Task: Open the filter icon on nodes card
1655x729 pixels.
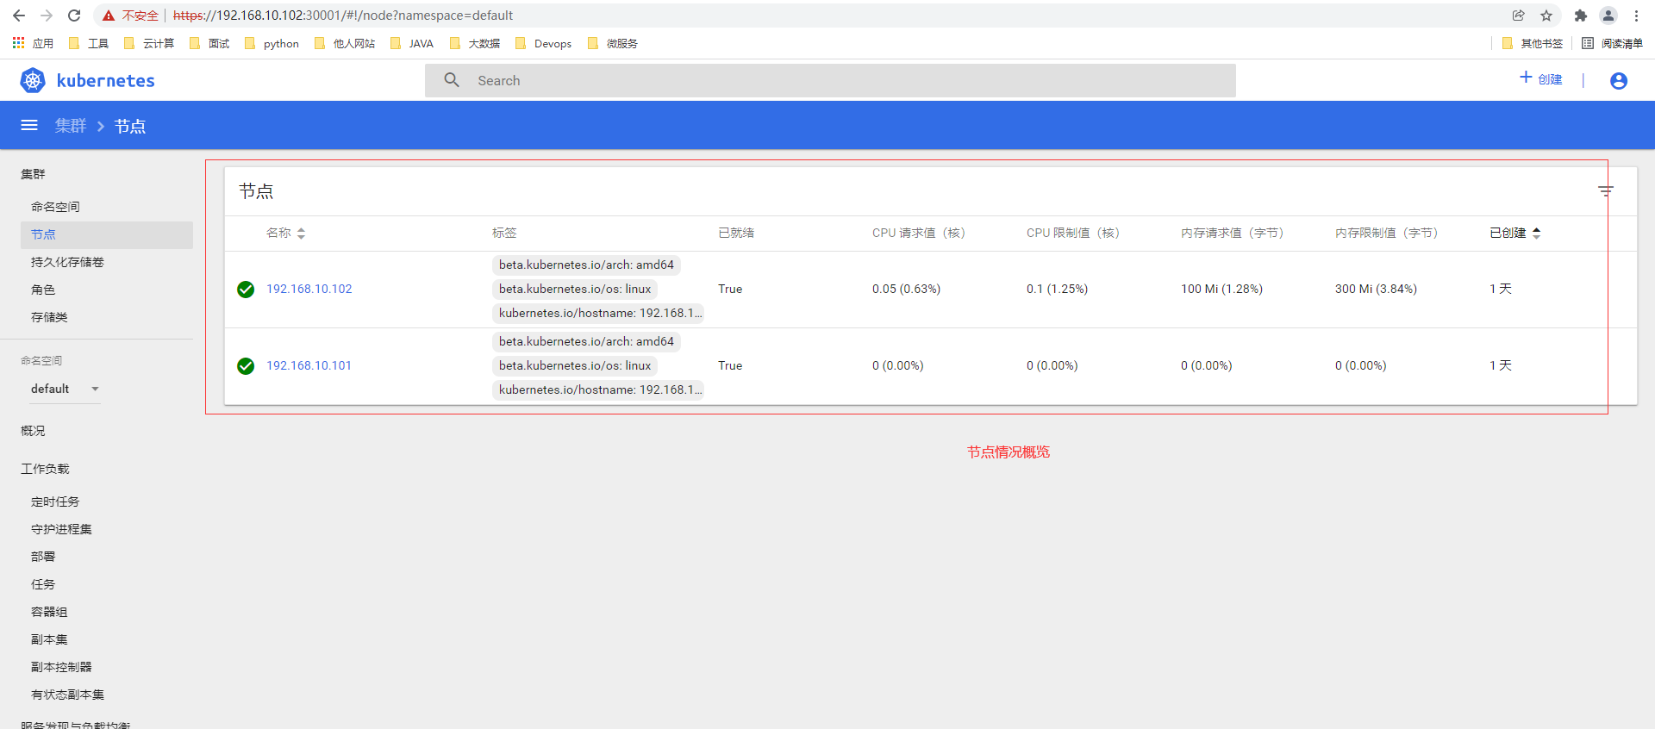Action: (x=1606, y=190)
